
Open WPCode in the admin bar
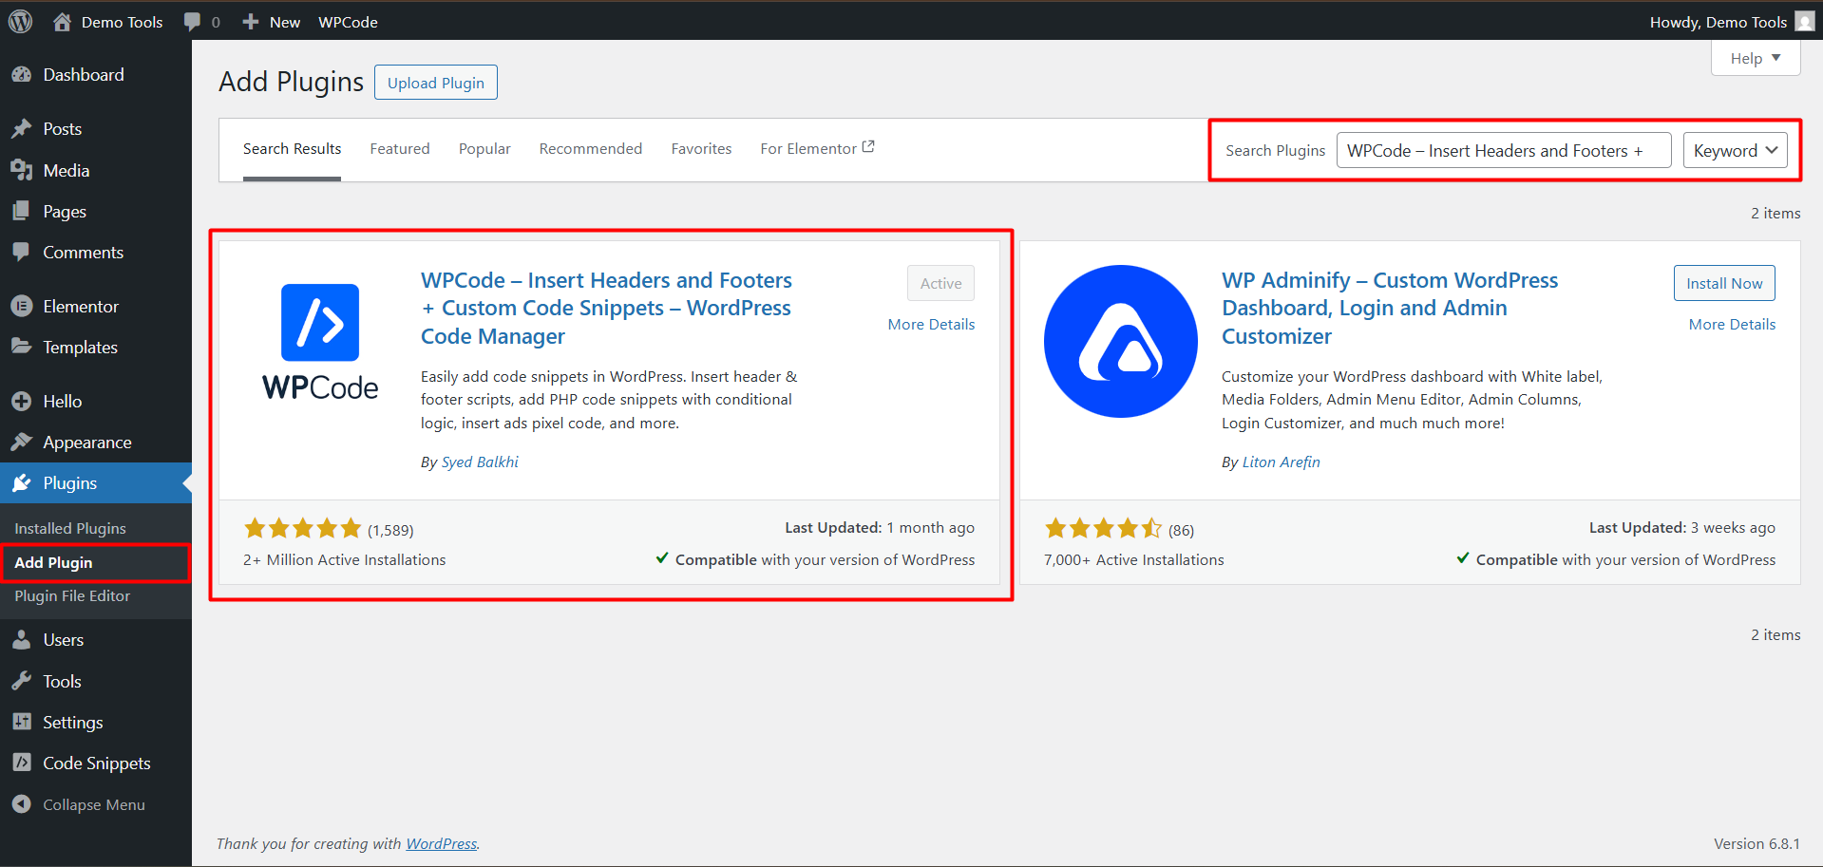click(x=348, y=22)
